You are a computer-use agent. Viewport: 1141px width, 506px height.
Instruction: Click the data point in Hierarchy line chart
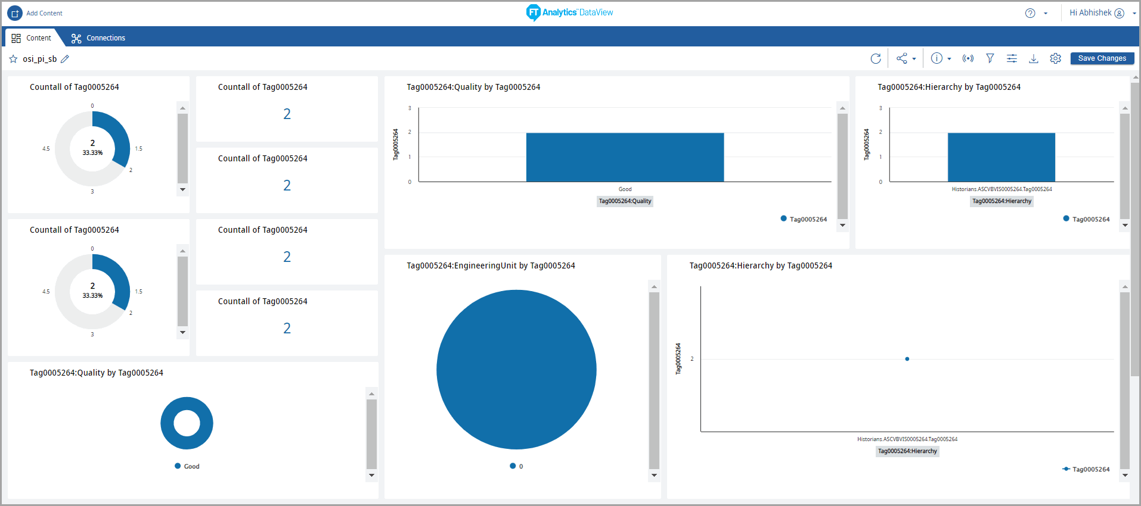[x=907, y=359]
